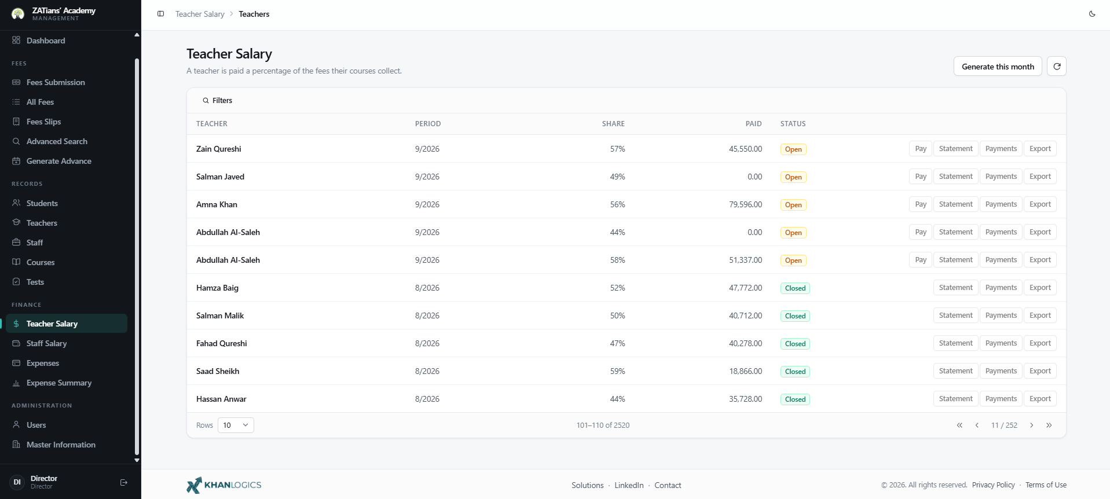Open Statement for Salman Javed

coord(955,177)
